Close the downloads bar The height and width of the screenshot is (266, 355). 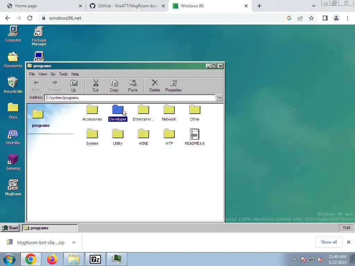[349, 242]
